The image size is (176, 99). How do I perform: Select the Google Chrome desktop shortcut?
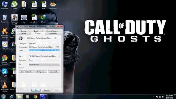click(5, 60)
